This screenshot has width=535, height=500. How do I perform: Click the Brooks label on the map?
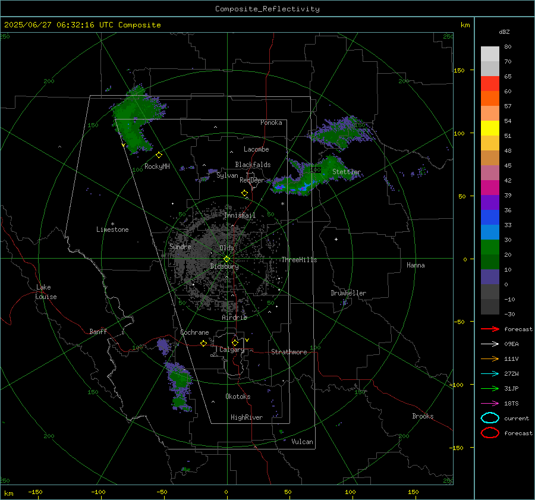[x=423, y=416]
